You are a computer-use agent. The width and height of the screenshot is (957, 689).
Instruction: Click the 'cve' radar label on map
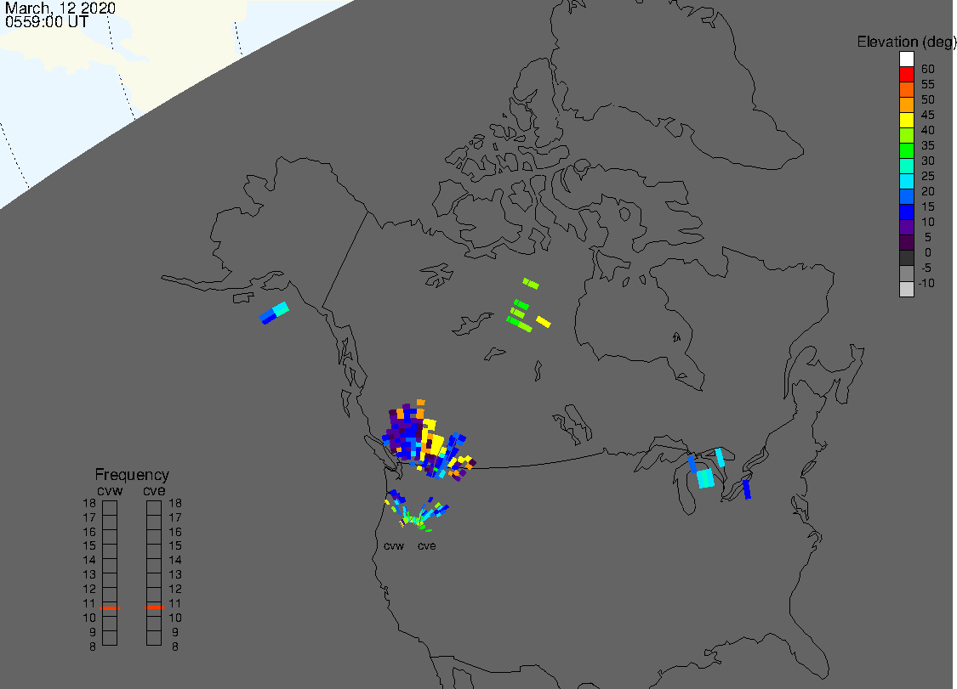pos(427,545)
